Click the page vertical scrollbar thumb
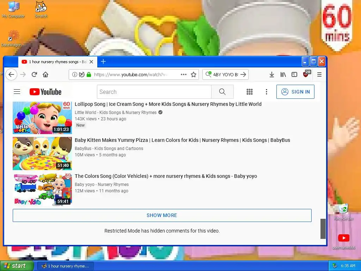361x271 pixels. click(323, 229)
